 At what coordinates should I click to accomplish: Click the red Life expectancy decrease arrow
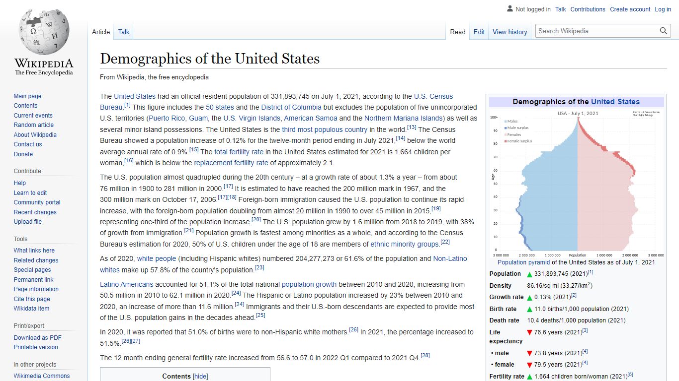coord(530,332)
